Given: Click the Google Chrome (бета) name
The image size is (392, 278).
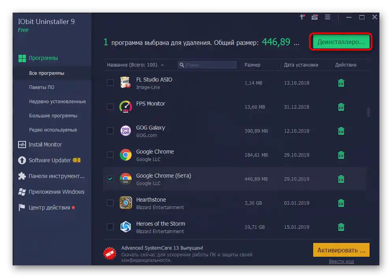Looking at the screenshot, I should [163, 176].
